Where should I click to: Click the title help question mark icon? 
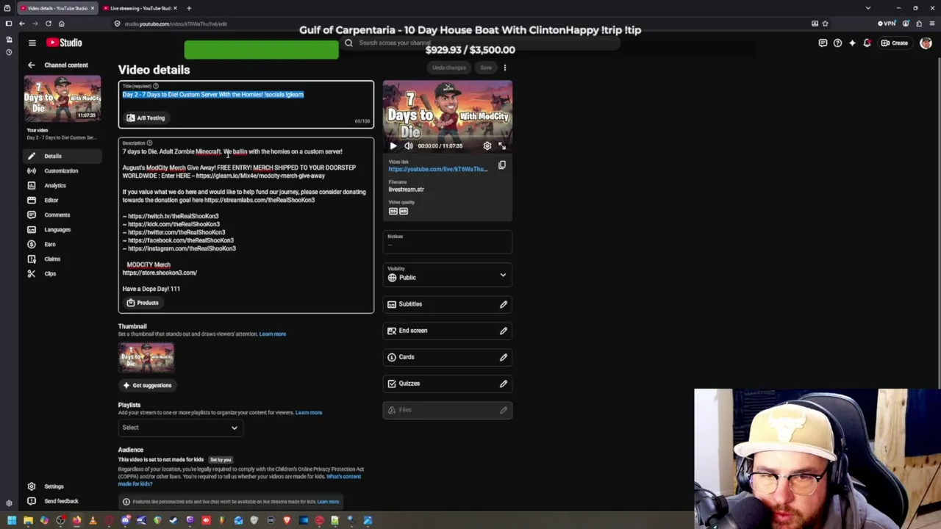[155, 86]
